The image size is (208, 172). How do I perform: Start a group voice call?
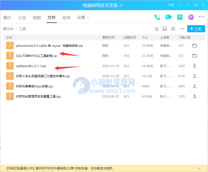[x=157, y=17]
